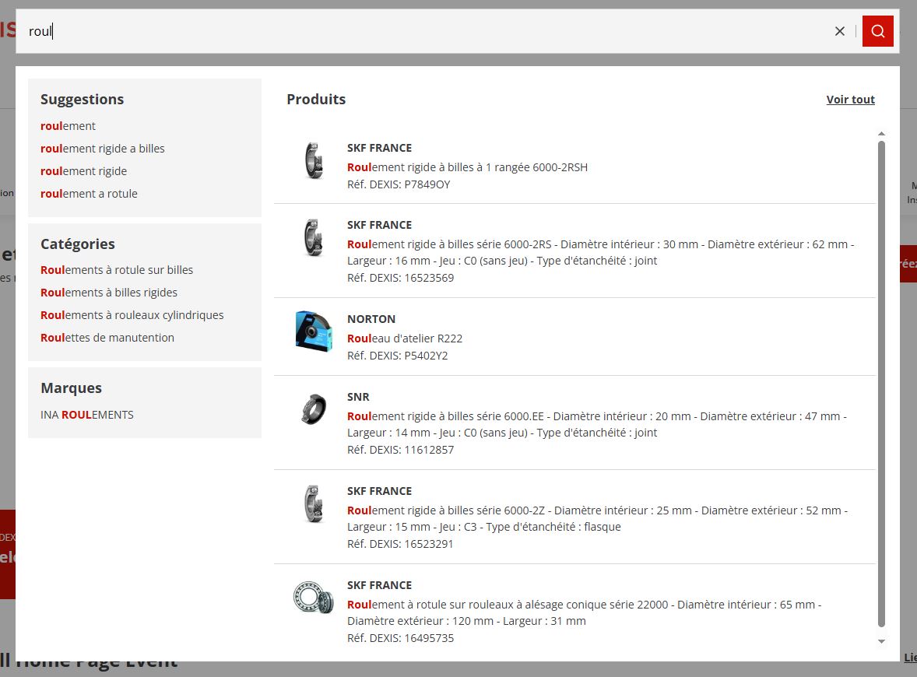The image size is (917, 677).
Task: Select suggestion 'roulement a rotule'
Action: click(89, 194)
